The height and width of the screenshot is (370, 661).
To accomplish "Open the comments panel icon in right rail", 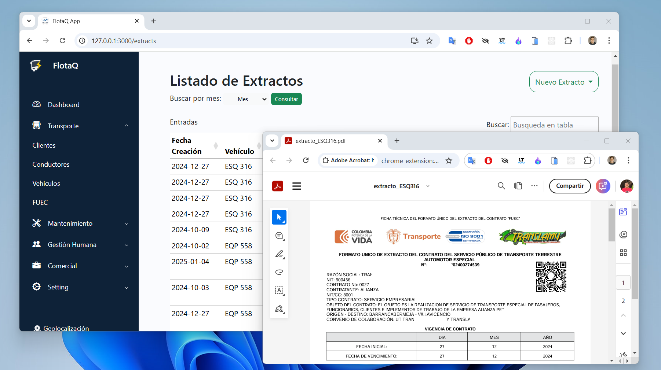I will coord(623,234).
